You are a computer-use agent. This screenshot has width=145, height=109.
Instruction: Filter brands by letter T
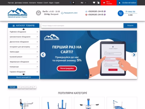pos(35,87)
